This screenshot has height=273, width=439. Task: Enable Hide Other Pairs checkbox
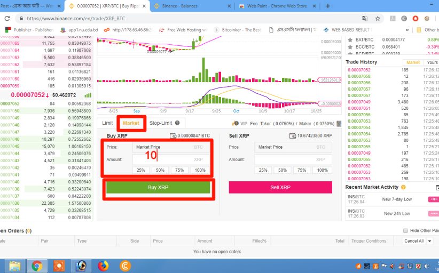pyautogui.click(x=404, y=230)
